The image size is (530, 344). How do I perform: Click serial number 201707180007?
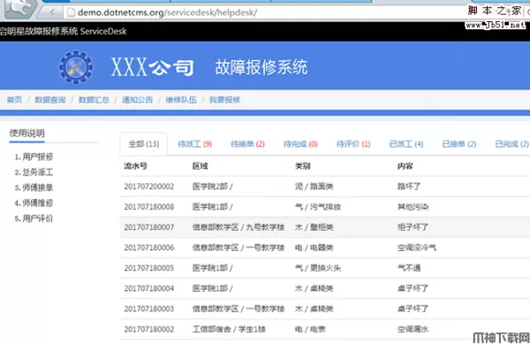[149, 227]
